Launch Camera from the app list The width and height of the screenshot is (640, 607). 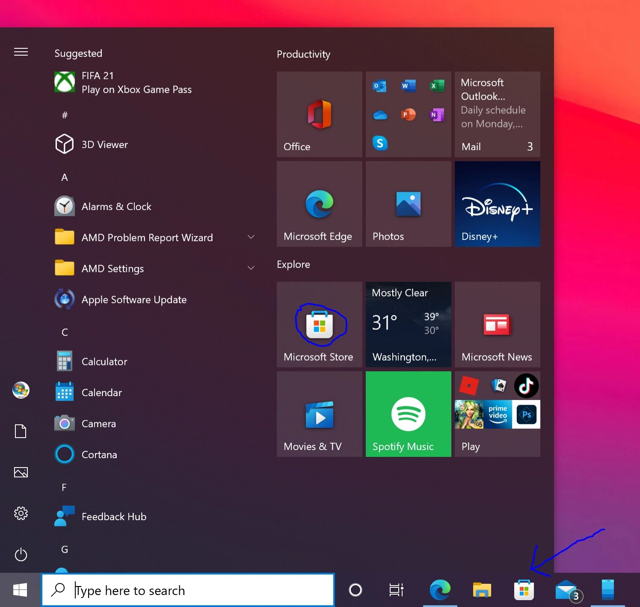tap(154, 423)
